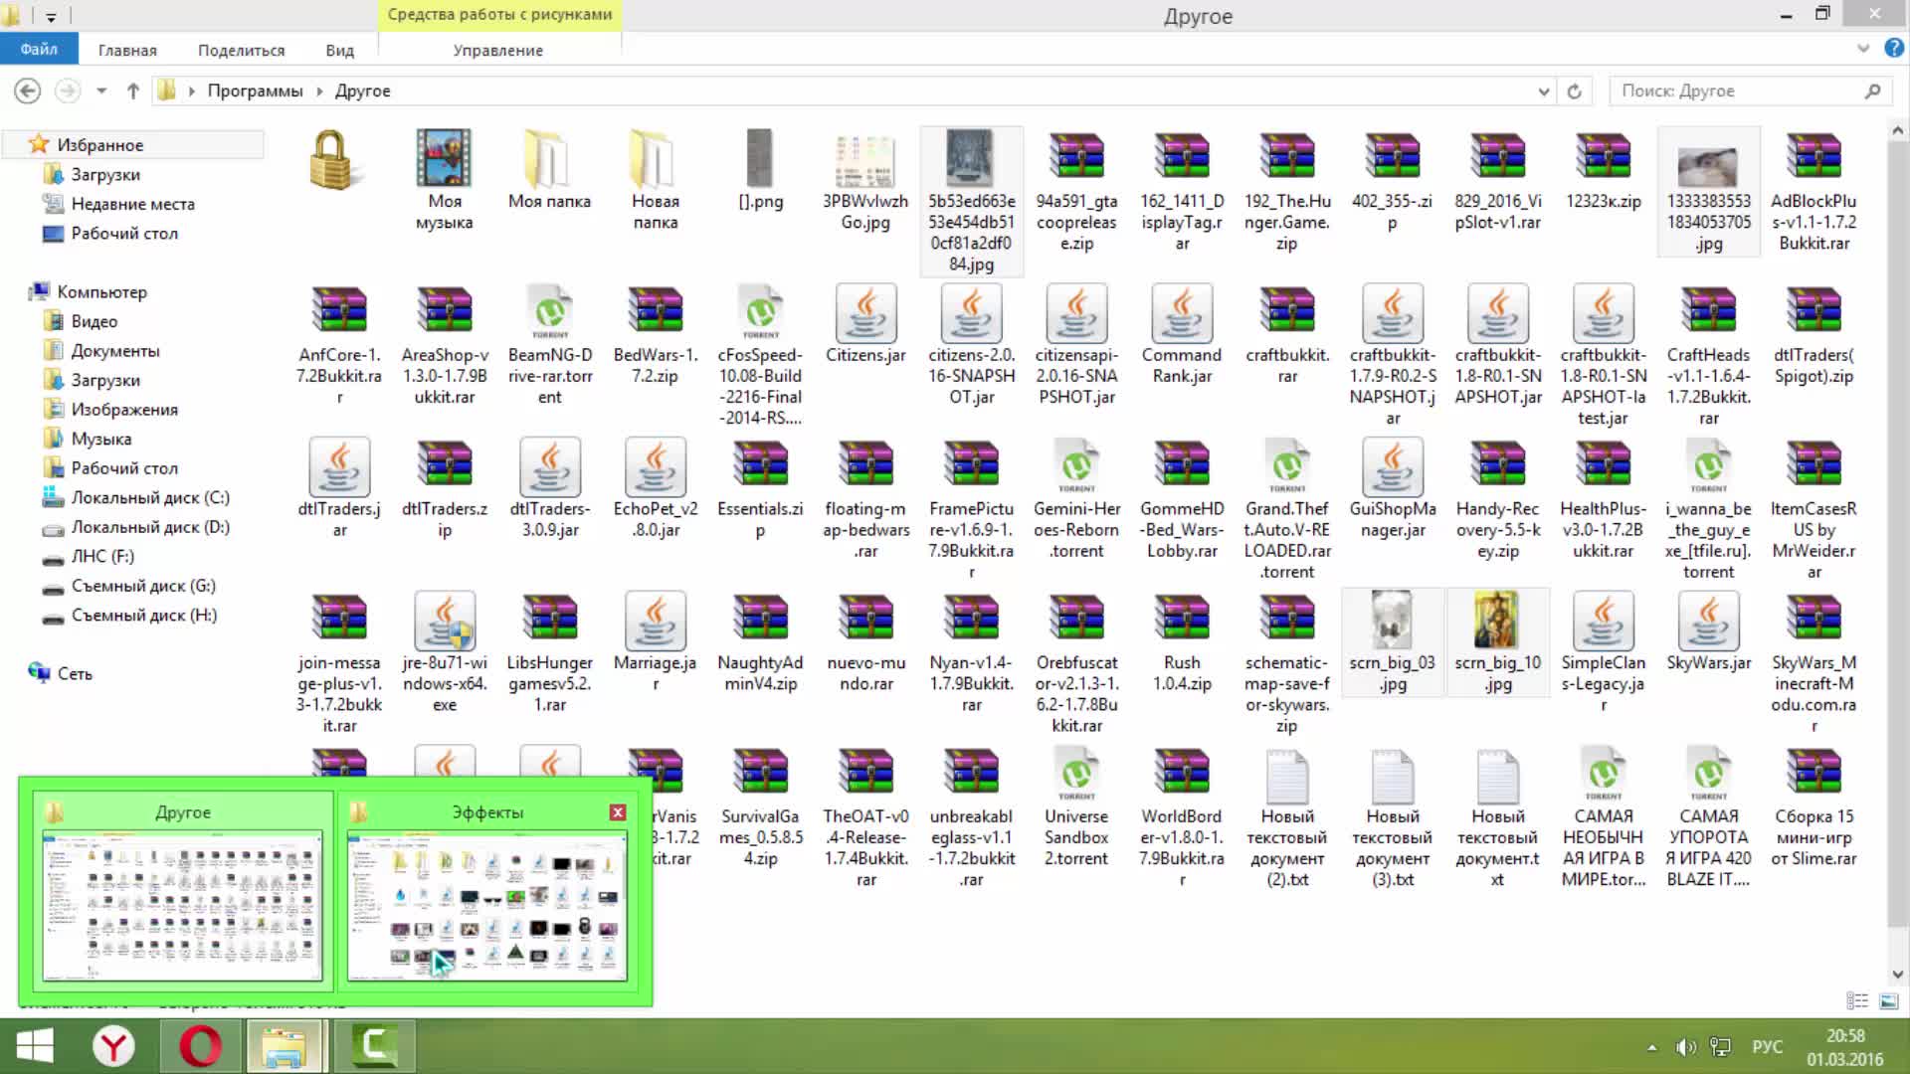Show hidden system tray icons
1910x1074 pixels.
(x=1651, y=1047)
